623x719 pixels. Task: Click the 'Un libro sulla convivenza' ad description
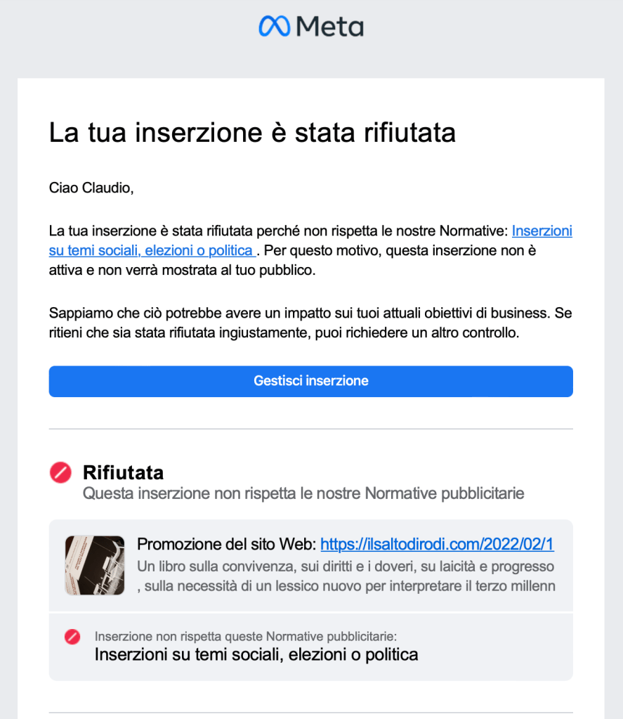pos(346,576)
